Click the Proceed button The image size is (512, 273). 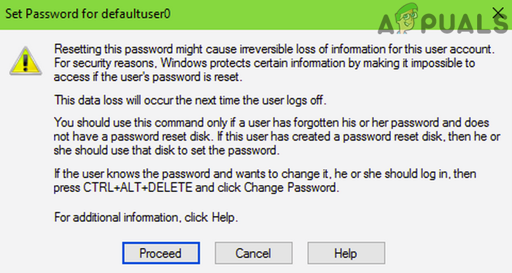click(160, 253)
